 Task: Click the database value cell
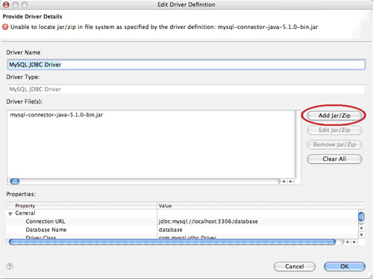171,230
